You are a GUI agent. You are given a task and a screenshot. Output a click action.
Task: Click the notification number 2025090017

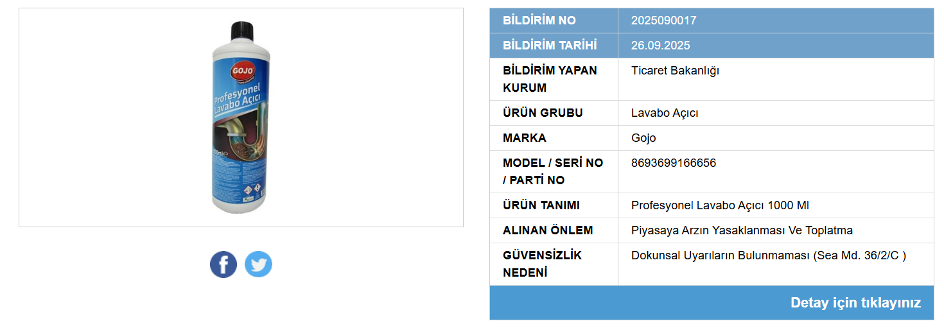[x=663, y=21]
